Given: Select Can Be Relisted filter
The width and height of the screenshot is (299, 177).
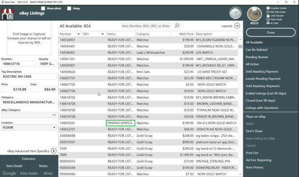Looking at the screenshot, I should (257, 49).
